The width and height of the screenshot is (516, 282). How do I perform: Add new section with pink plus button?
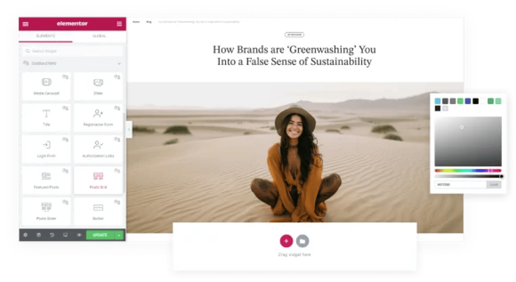286,241
